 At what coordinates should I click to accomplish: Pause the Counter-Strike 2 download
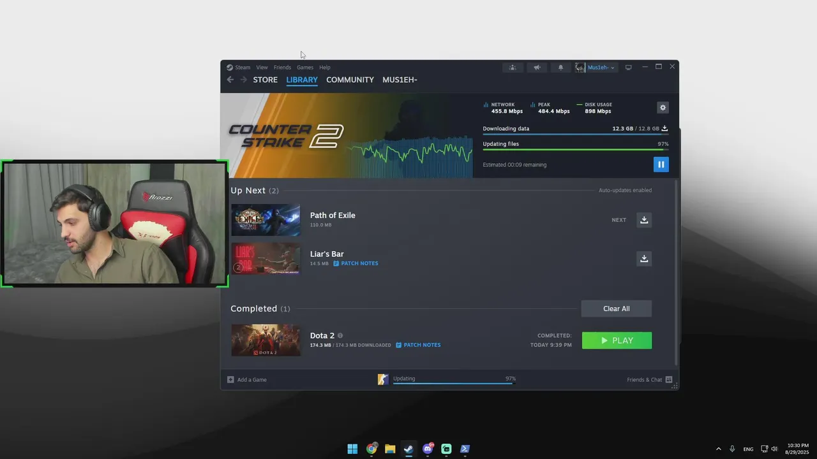(x=661, y=164)
